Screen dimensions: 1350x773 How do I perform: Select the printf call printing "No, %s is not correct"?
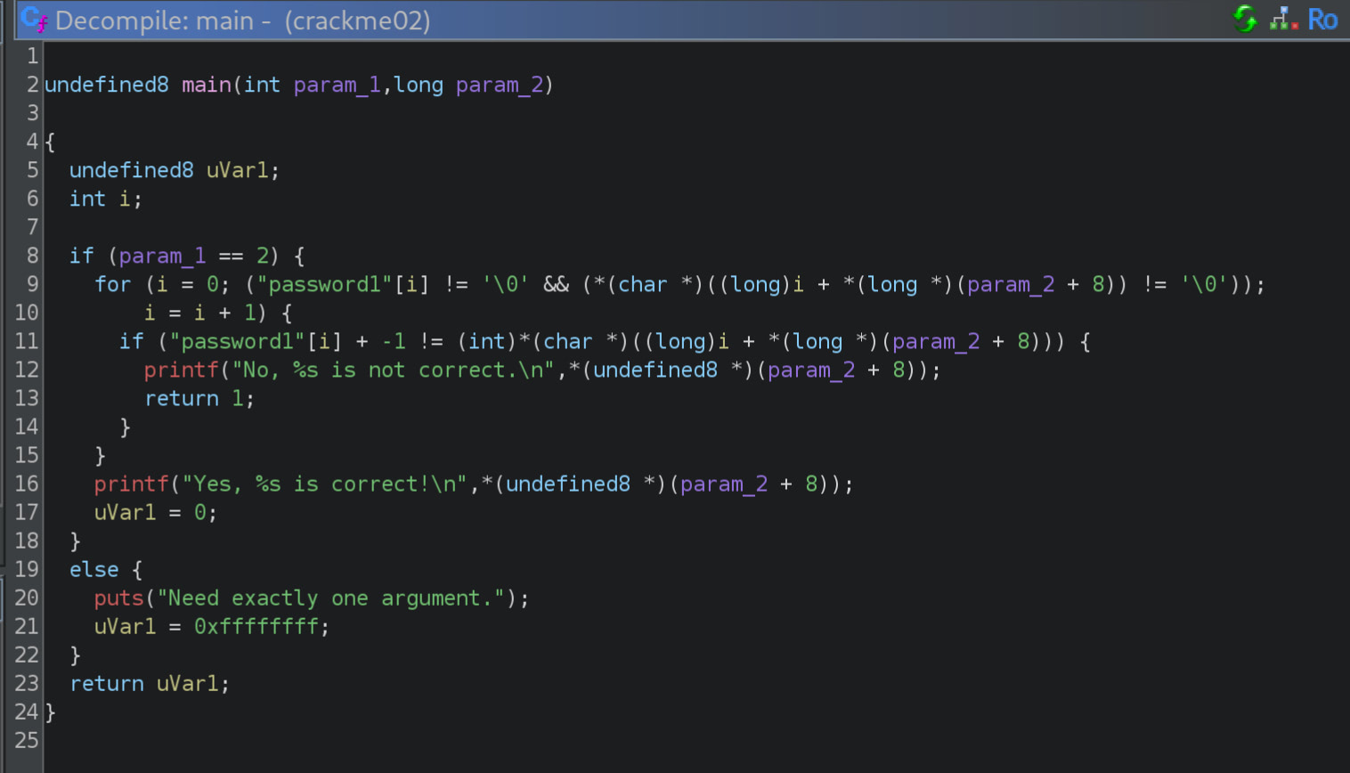pos(181,370)
